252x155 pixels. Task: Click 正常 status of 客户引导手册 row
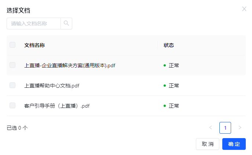coord(174,106)
